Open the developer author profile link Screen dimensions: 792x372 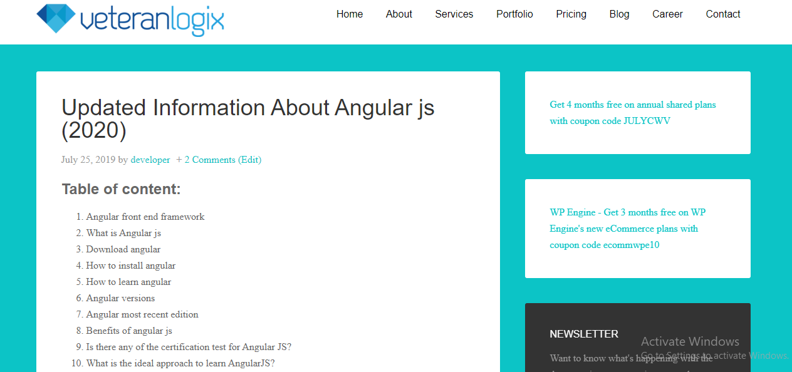(x=150, y=160)
